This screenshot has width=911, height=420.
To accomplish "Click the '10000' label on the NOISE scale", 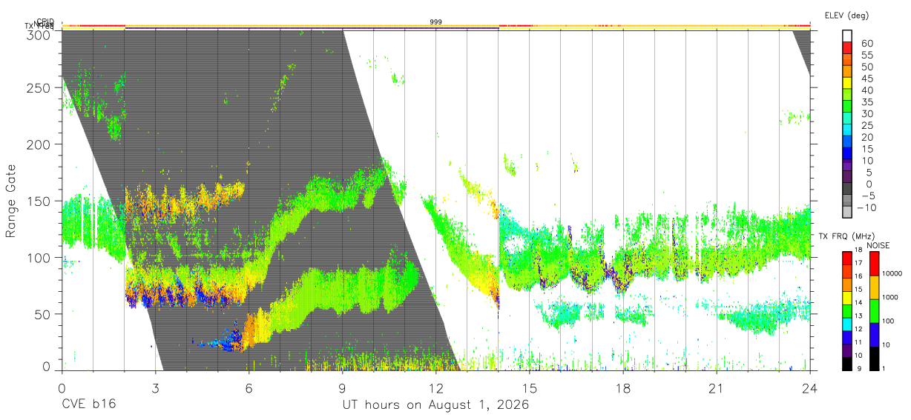I will (x=892, y=274).
